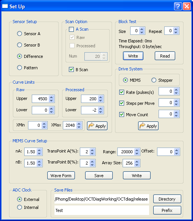
Task: Click the Apply arrow icon under Curve Limits
Action: (91, 126)
